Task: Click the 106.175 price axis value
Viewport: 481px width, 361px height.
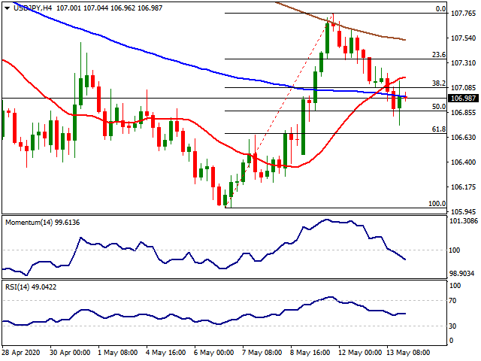Action: pyautogui.click(x=463, y=187)
